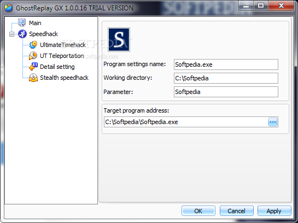Screen dimensions: 298x223
Task: Browse for target program with ellipsis button
Action: pyautogui.click(x=273, y=122)
